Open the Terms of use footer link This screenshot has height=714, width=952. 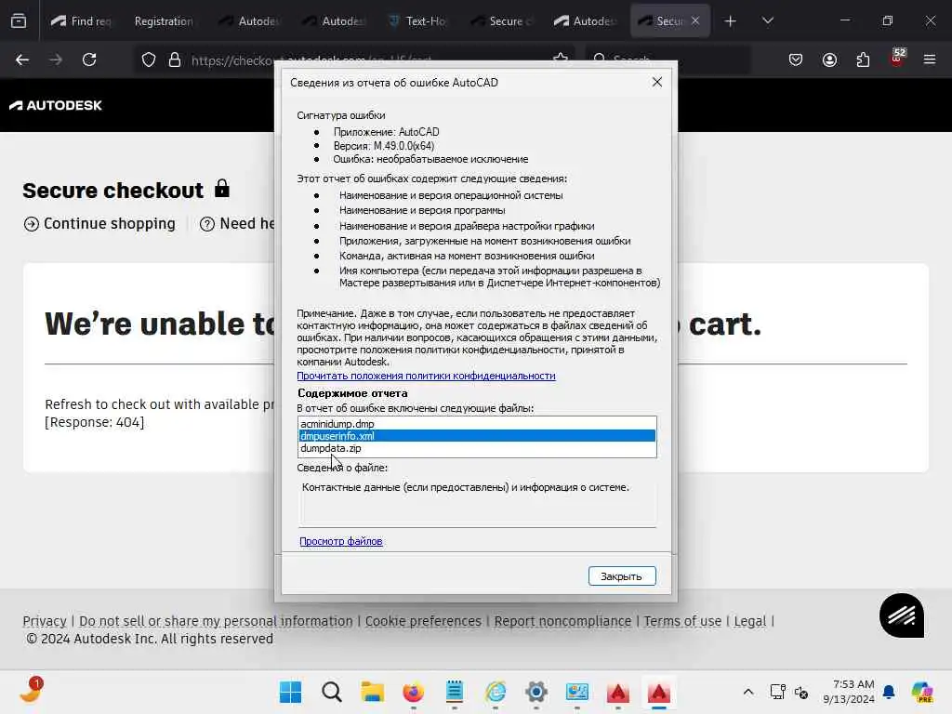[x=682, y=621]
